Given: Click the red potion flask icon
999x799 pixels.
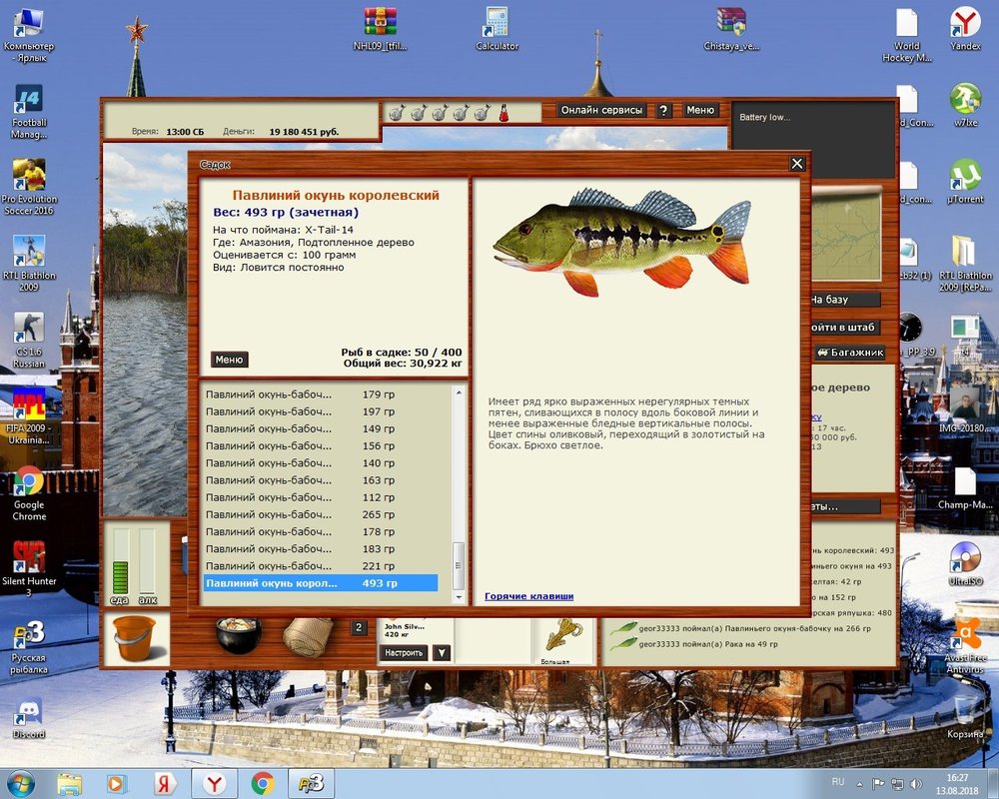Looking at the screenshot, I should point(503,113).
